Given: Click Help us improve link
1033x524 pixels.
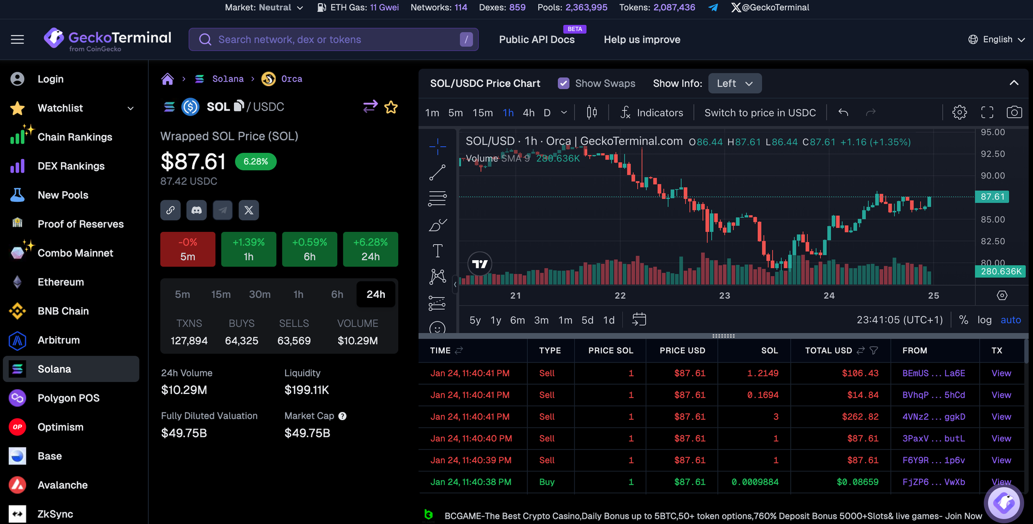Looking at the screenshot, I should click(642, 40).
